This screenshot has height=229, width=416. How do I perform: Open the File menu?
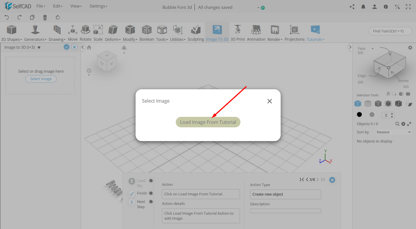click(41, 6)
